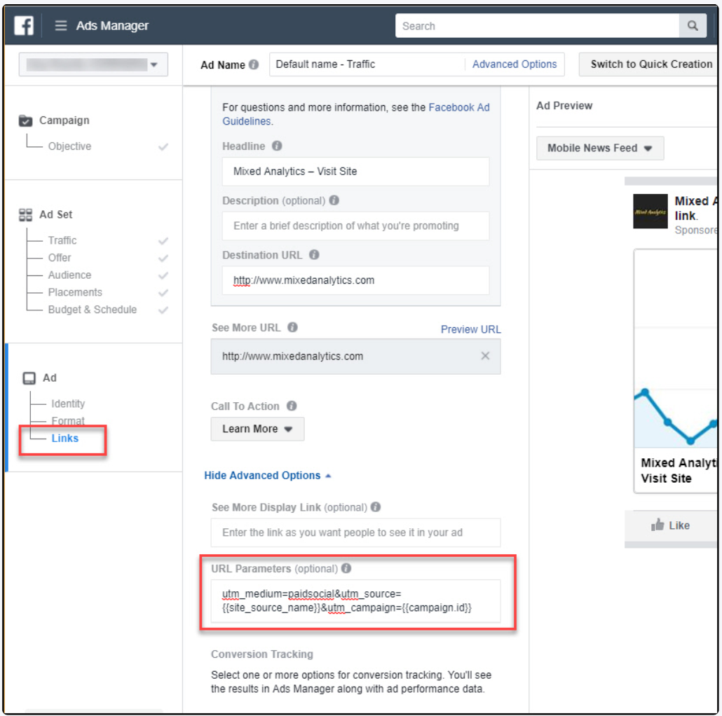Image resolution: width=722 pixels, height=716 pixels.
Task: Click the Ads Manager title text
Action: point(112,26)
